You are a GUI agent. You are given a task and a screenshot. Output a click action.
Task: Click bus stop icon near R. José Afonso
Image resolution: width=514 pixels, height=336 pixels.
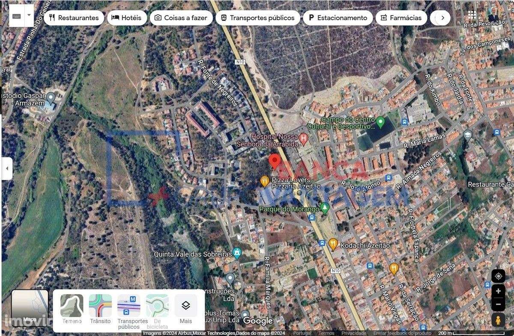point(388,178)
